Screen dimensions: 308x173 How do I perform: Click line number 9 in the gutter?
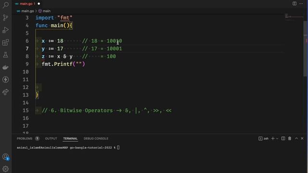[x=27, y=64]
